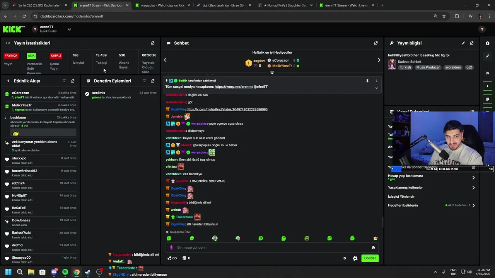The image size is (495, 278).
Task: Pop out the Yayın İstatistikleri panel
Action: (152, 43)
